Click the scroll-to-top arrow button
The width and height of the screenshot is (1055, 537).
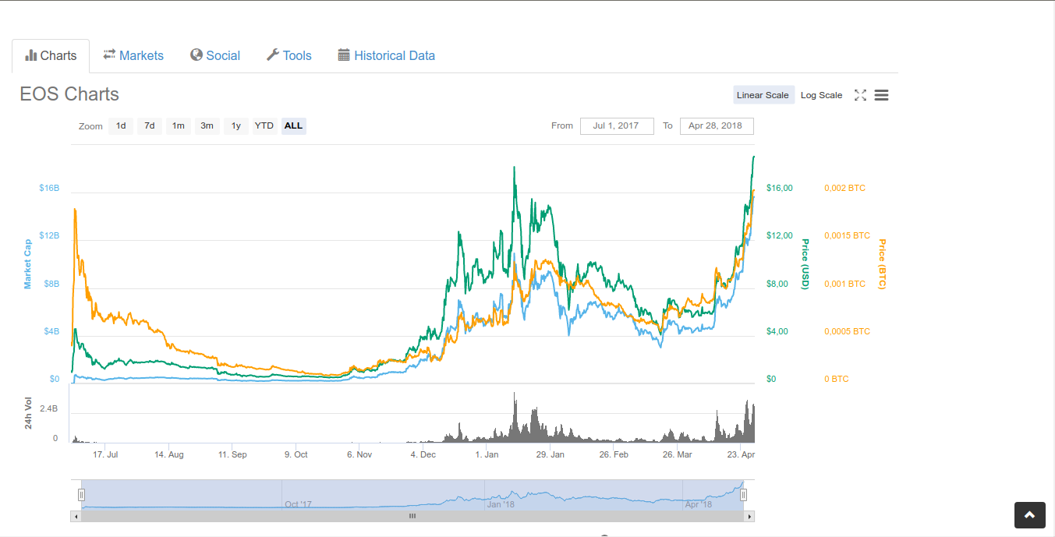coord(1029,515)
